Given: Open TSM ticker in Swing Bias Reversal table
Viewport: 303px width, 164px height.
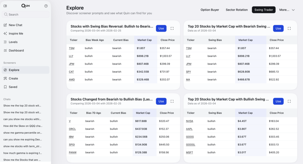Looking at the screenshot, I should click(72, 48).
